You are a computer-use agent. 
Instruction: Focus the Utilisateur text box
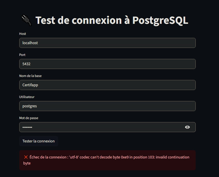click(107, 106)
